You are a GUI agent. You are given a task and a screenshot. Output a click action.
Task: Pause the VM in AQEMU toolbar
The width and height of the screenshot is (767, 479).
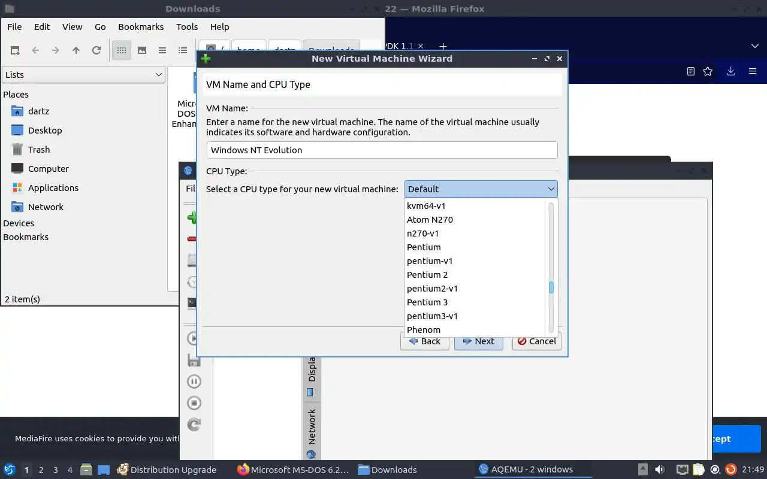[x=194, y=381]
